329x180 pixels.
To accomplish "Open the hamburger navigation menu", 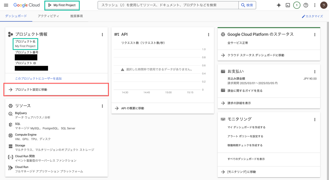I will 6,5.
